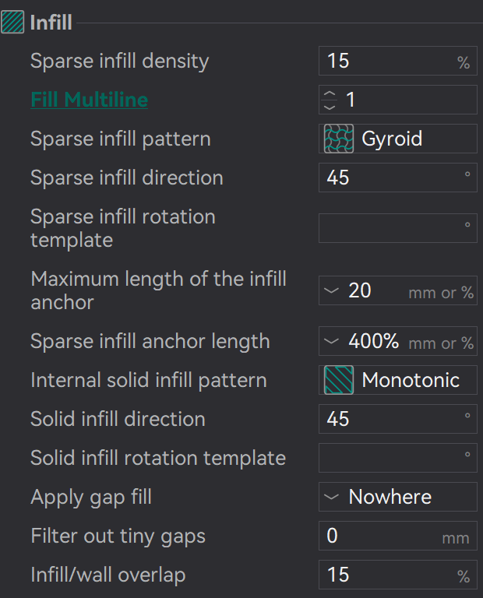Decrease Fill Multiline value with down arrow
Viewport: 483px width, 598px height.
(330, 106)
